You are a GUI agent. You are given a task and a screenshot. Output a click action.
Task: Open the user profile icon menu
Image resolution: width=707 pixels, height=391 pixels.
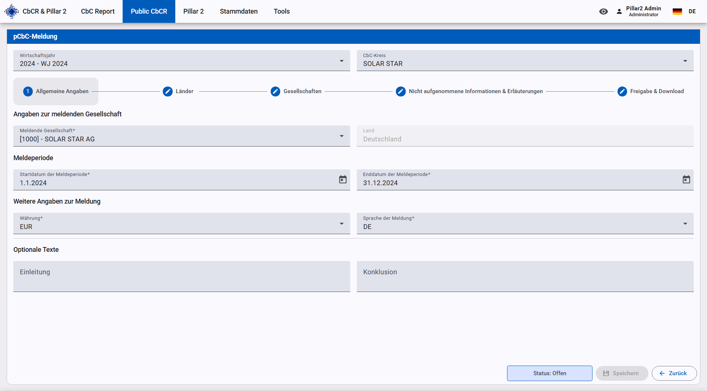[x=619, y=11]
